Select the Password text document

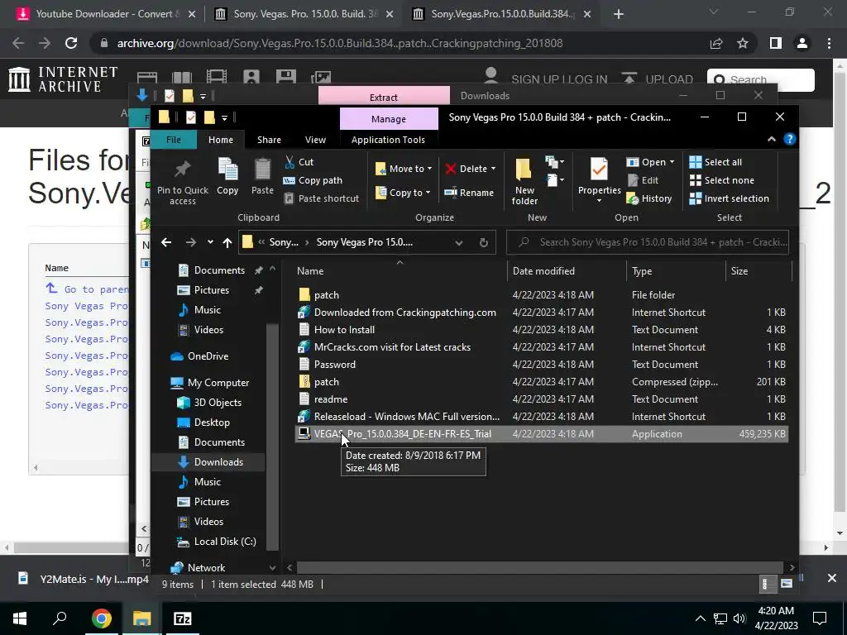(541, 365)
